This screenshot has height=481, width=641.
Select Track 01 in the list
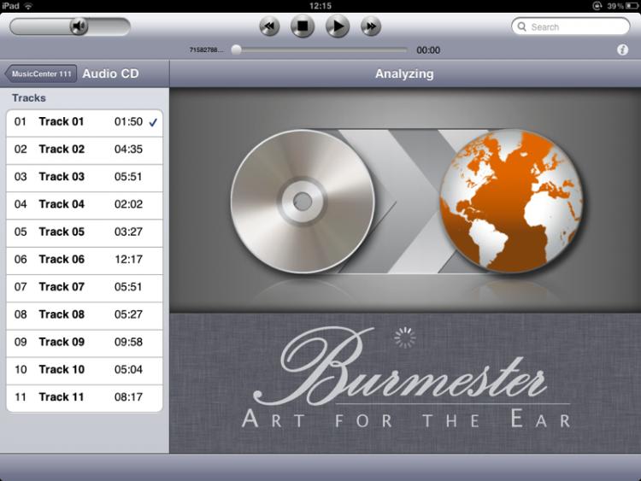click(85, 122)
